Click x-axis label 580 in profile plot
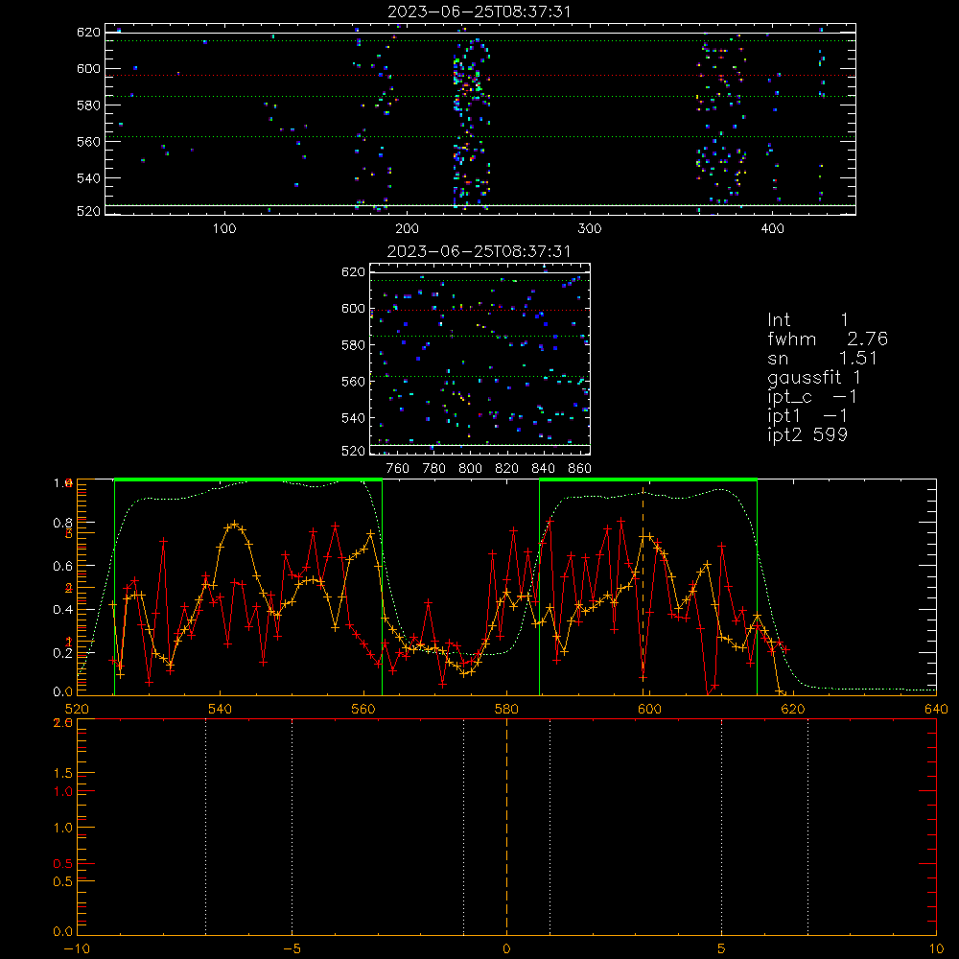959x959 pixels. point(506,709)
